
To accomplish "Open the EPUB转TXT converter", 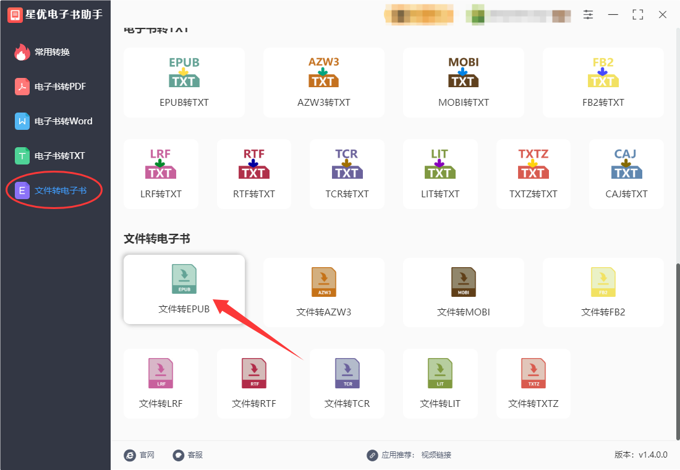I will [x=184, y=82].
